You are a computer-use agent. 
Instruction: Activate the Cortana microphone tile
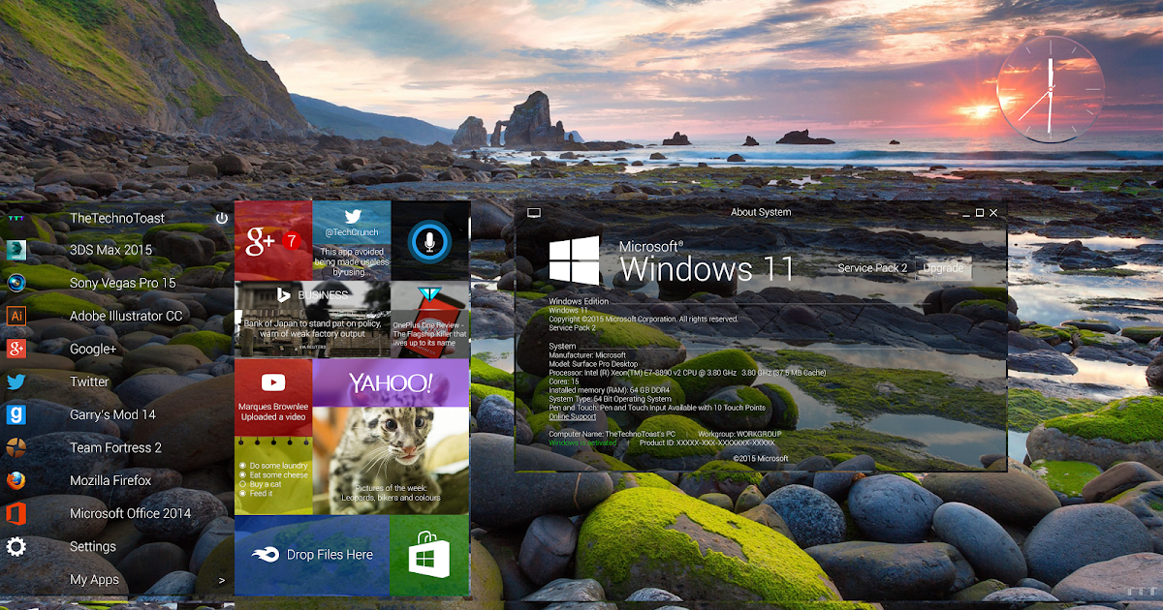coord(430,240)
